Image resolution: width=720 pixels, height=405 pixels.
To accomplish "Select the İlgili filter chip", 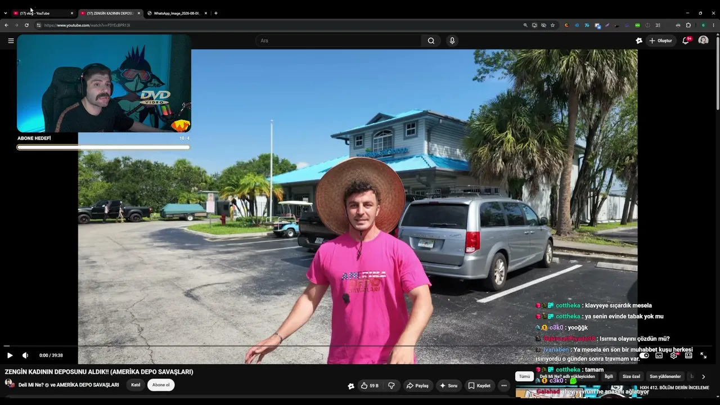I will (x=609, y=376).
